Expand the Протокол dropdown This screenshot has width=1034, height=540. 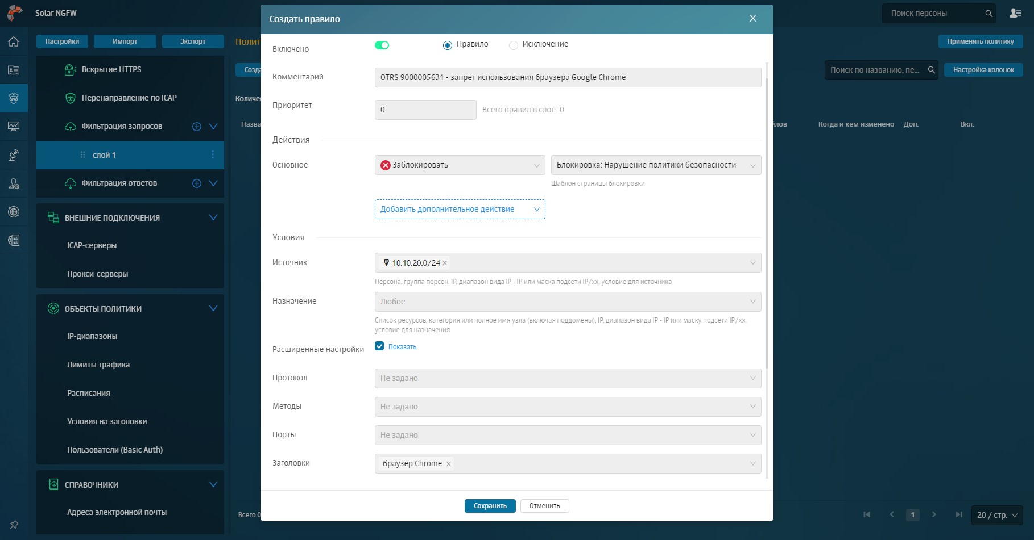click(567, 378)
